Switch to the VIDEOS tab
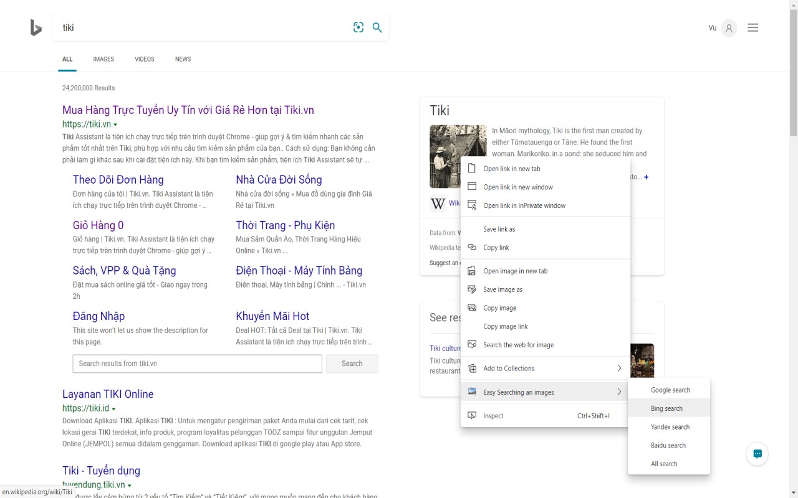798x498 pixels. 145,59
